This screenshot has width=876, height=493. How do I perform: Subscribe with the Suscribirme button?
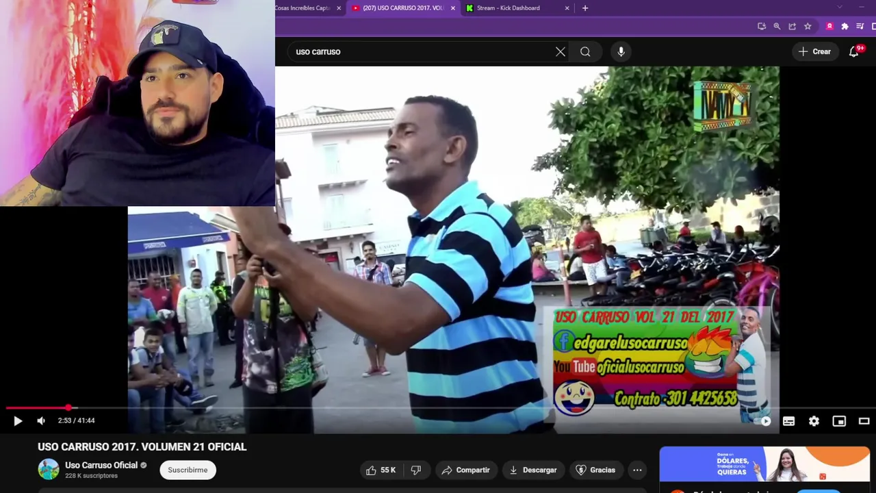tap(188, 470)
